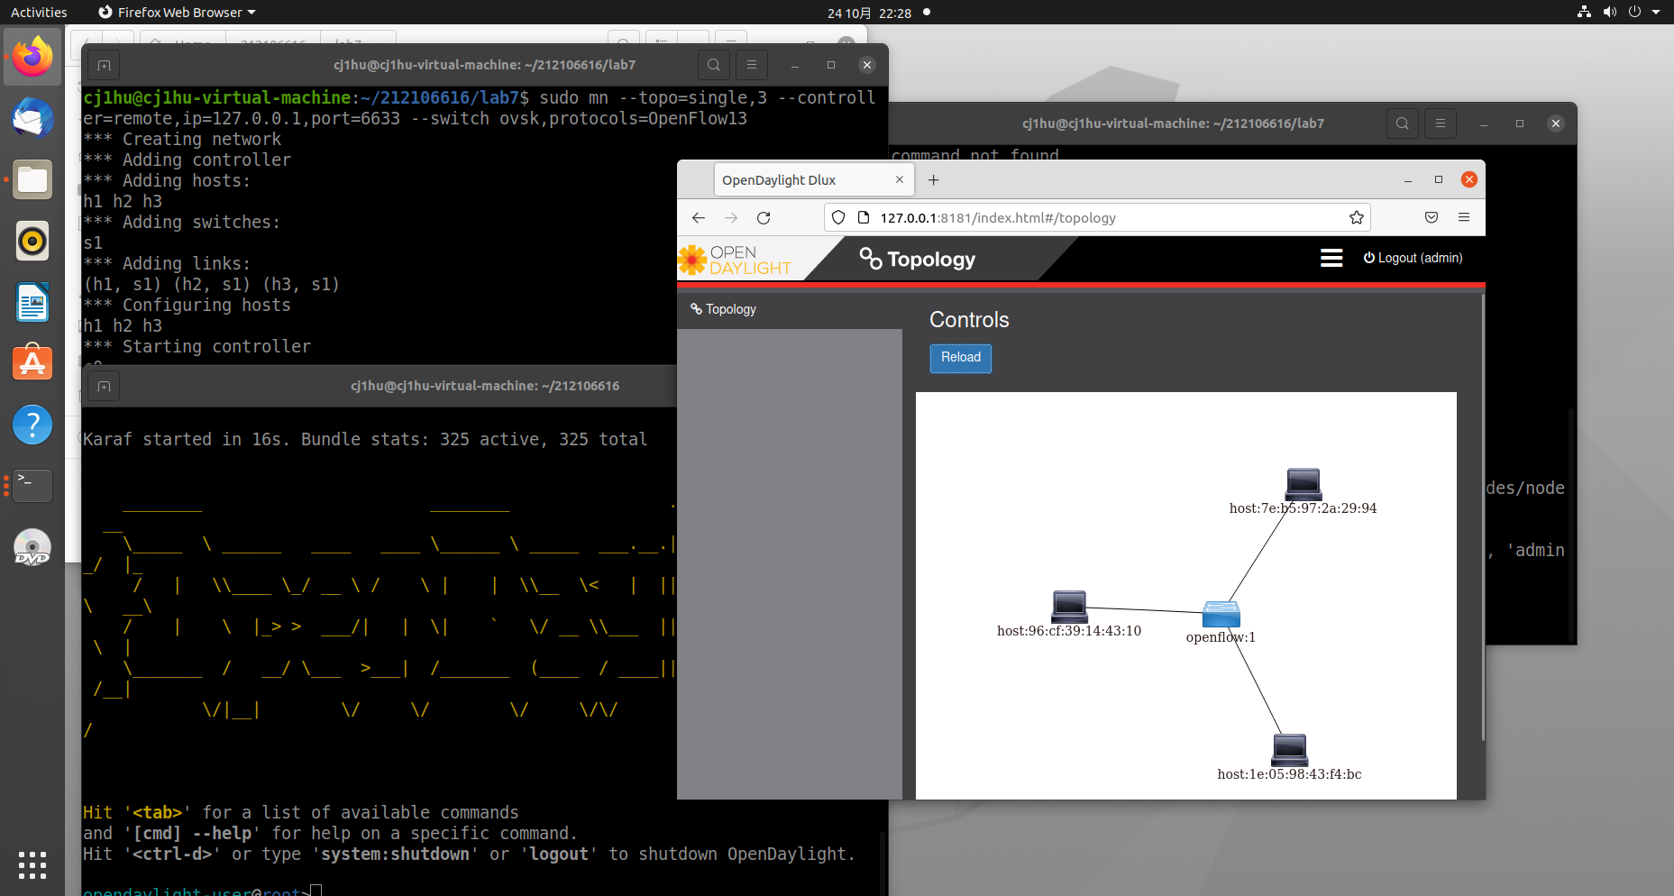1674x896 pixels.
Task: Click the Topology page heading
Action: coord(918,259)
